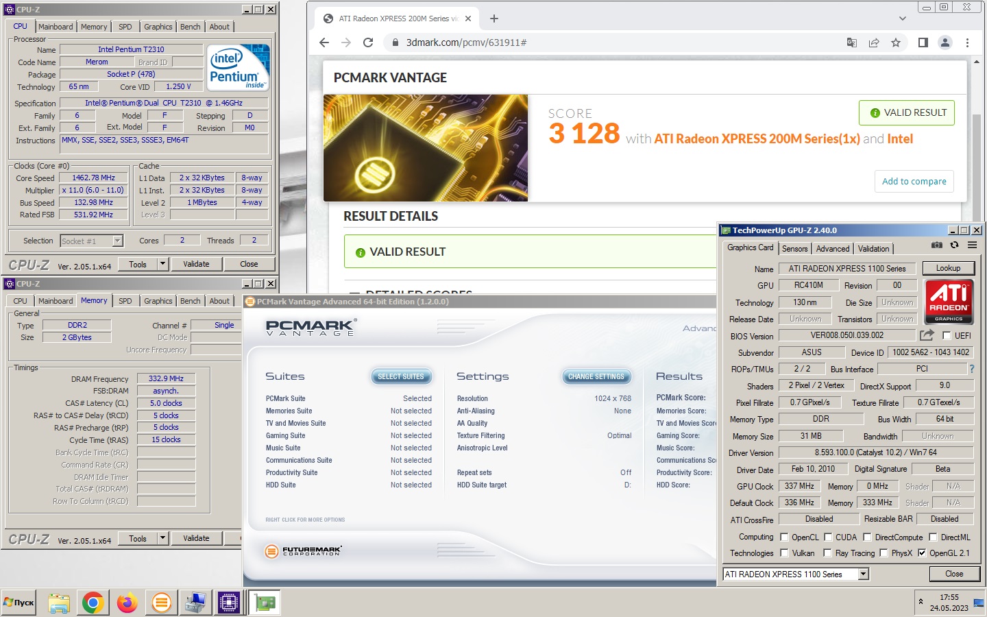The image size is (987, 617).
Task: Expand the Tools arrow in CPU-Z Memory window
Action: [x=162, y=538]
